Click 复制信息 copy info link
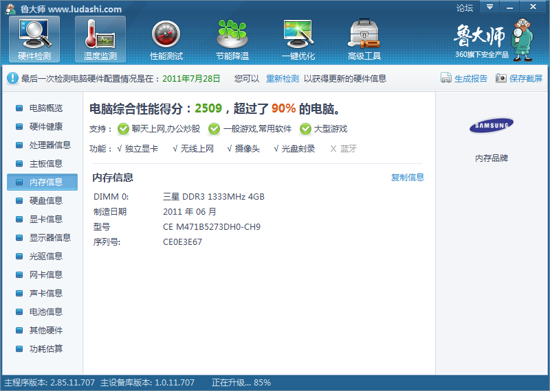550x391 pixels. click(x=408, y=178)
